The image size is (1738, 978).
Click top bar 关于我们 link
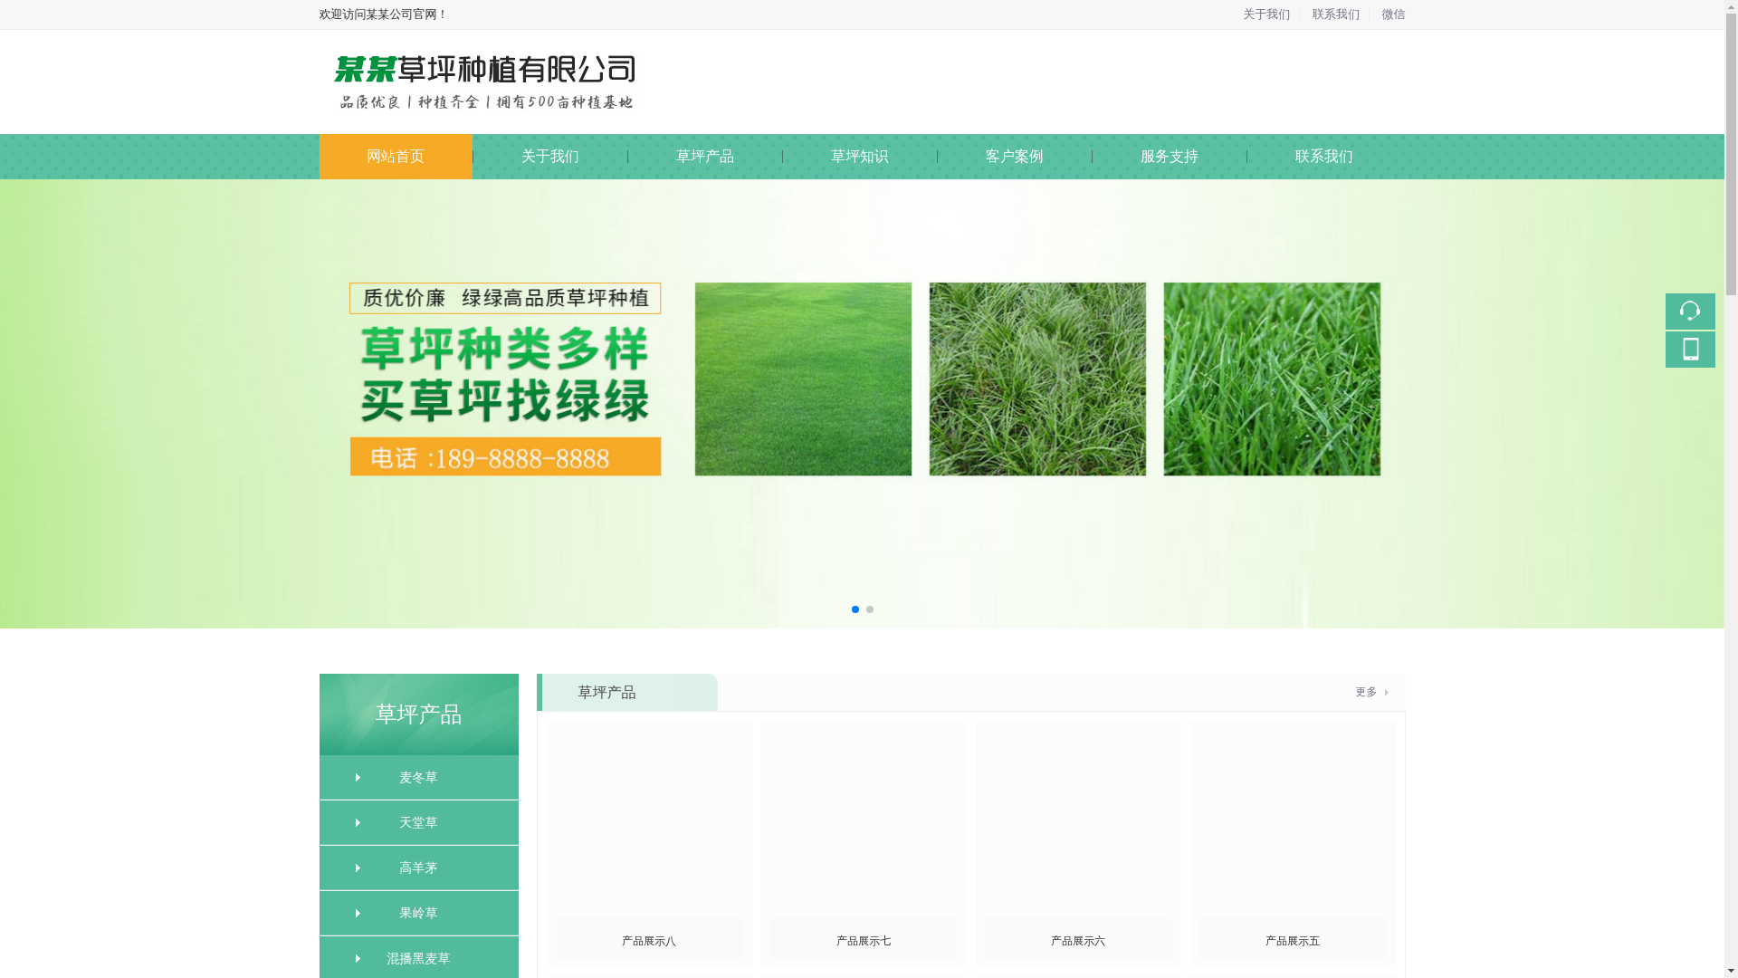click(1266, 14)
